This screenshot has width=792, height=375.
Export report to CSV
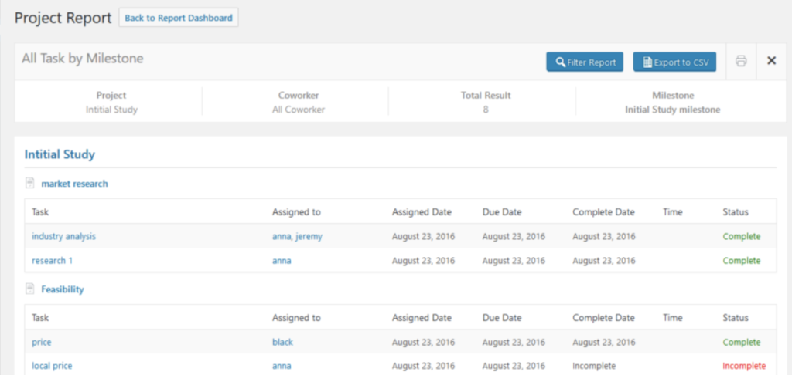tap(674, 62)
